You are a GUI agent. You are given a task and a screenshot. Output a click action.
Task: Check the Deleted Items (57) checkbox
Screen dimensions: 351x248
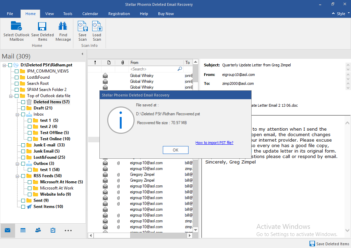click(23, 102)
